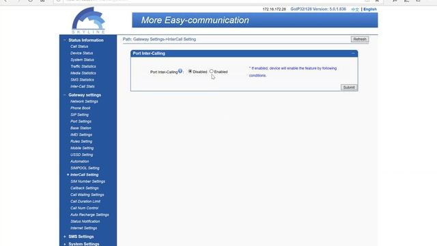Open SIMPOOL Setting page

coord(85,168)
